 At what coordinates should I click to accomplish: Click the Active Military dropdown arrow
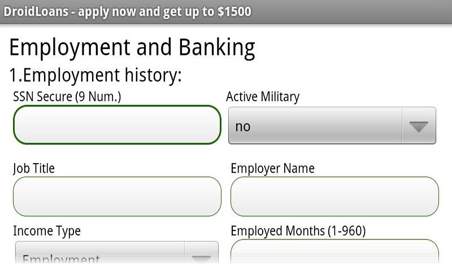point(419,126)
